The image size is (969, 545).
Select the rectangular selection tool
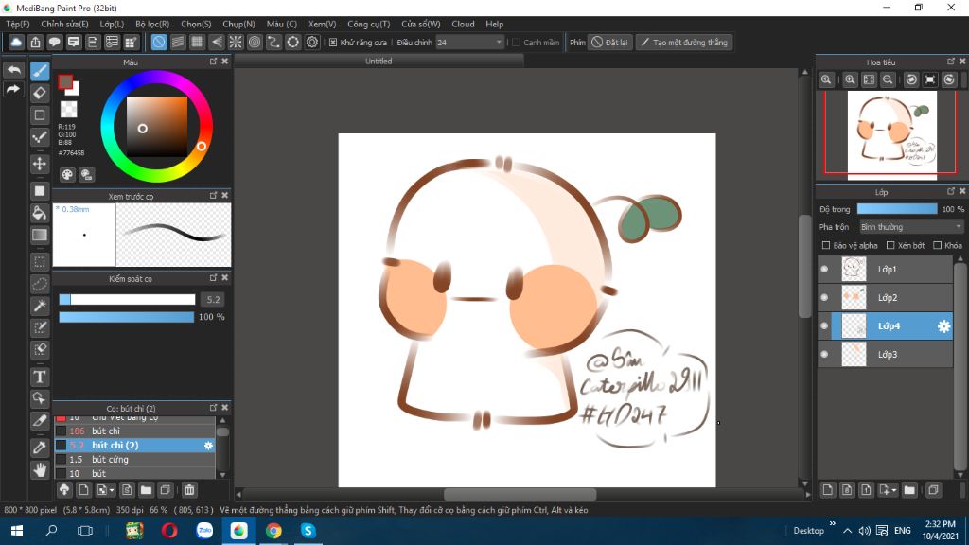(x=40, y=262)
